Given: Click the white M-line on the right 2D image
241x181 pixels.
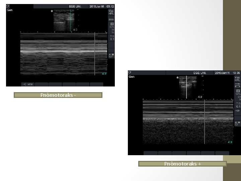Looking at the screenshot, I should click(186, 87).
